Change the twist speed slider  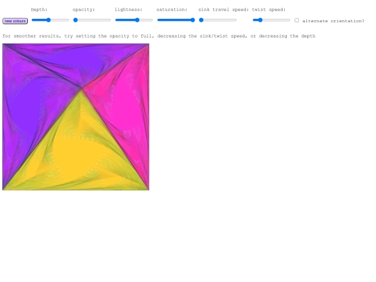272,20
